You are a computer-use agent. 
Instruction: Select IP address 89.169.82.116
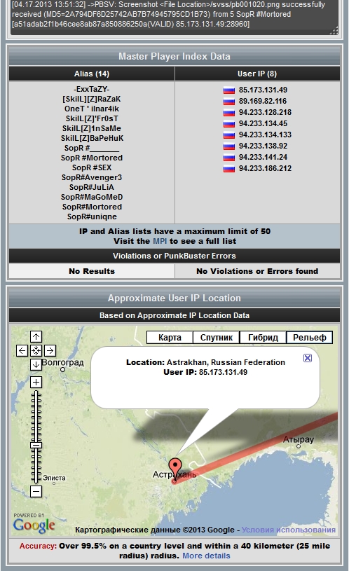click(263, 101)
